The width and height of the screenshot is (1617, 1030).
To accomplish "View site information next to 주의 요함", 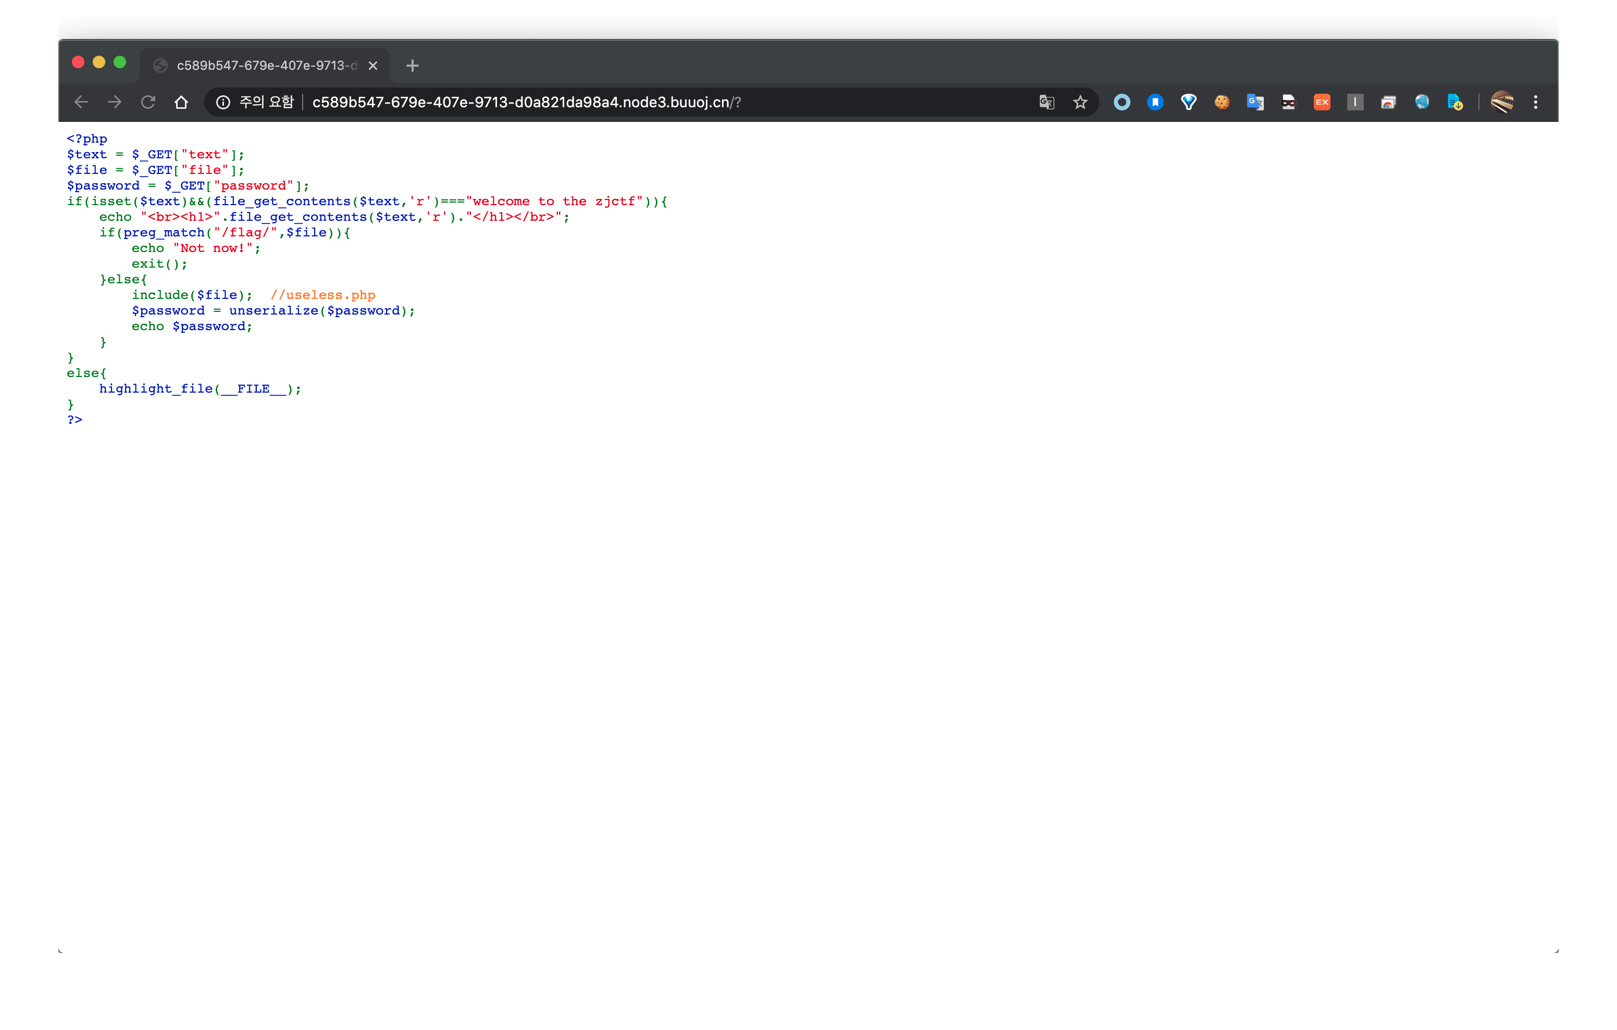I will tap(223, 102).
